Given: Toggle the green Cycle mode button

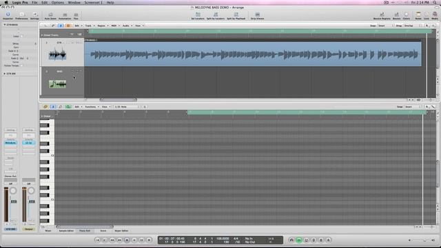Looking at the screenshot, I should [298, 240].
